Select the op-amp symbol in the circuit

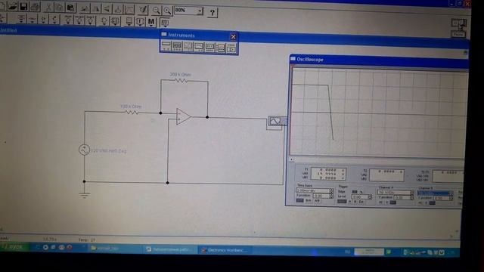(183, 116)
